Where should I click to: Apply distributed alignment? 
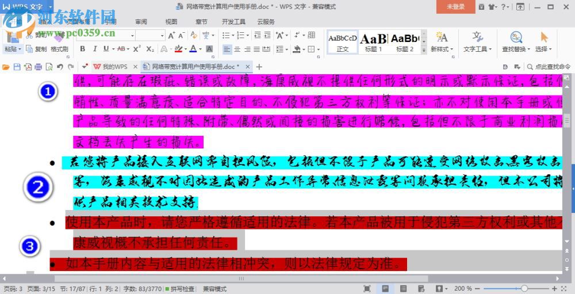[267, 49]
